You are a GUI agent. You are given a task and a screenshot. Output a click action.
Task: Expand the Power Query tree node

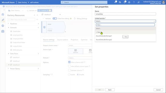pos(8,68)
